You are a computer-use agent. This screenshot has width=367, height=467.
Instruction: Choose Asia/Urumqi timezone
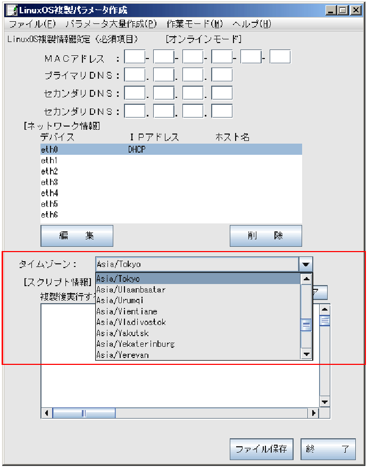[x=198, y=300]
